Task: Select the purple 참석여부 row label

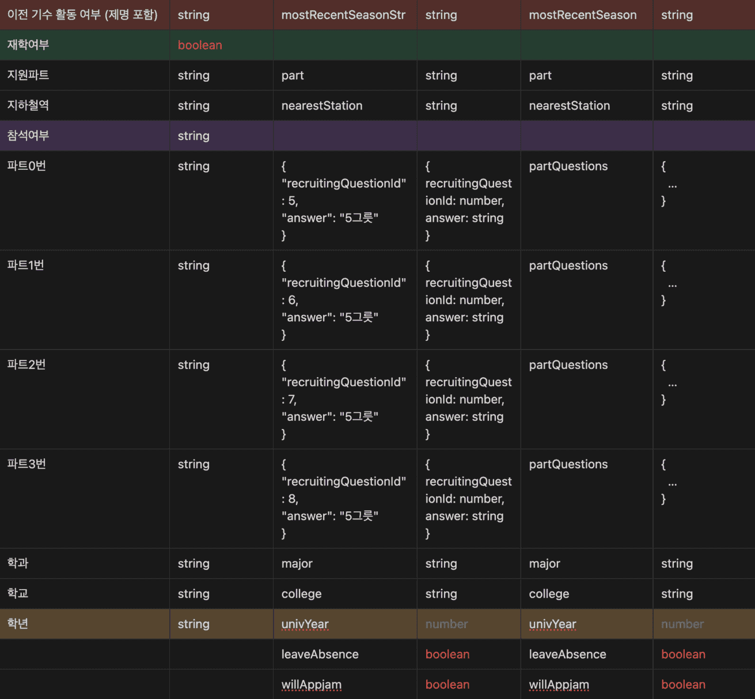Action: tap(28, 136)
